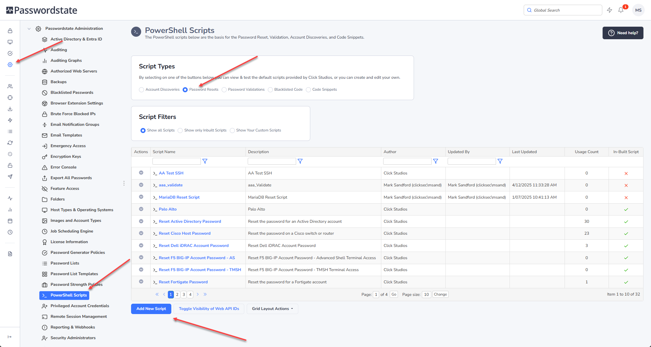Click the Script Name filter text box
The width and height of the screenshot is (651, 347).
point(177,161)
